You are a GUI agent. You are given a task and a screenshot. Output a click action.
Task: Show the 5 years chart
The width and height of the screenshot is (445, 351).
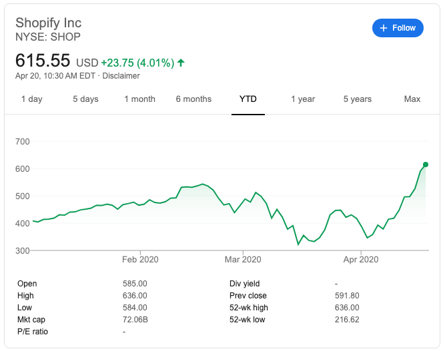(x=358, y=99)
